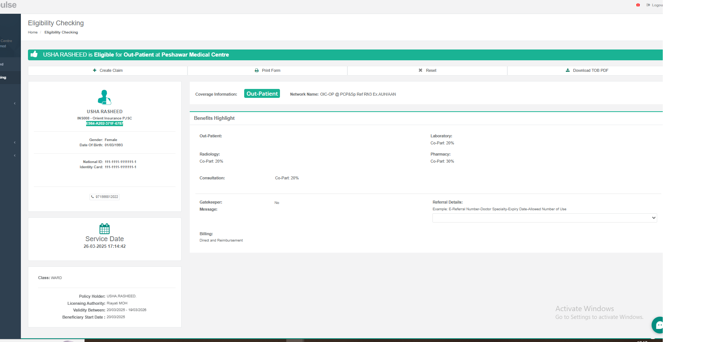Expand the lowest sidebar chevron menu
Image resolution: width=712 pixels, height=342 pixels.
(x=15, y=156)
